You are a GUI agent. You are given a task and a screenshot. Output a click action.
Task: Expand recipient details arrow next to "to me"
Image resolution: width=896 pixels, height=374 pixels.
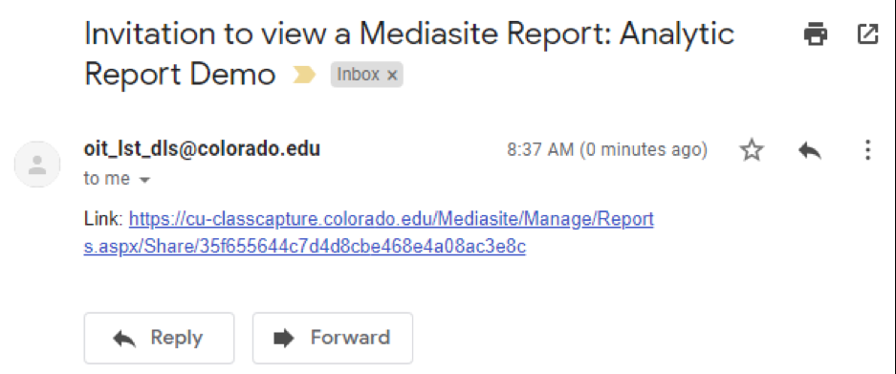pyautogui.click(x=144, y=180)
